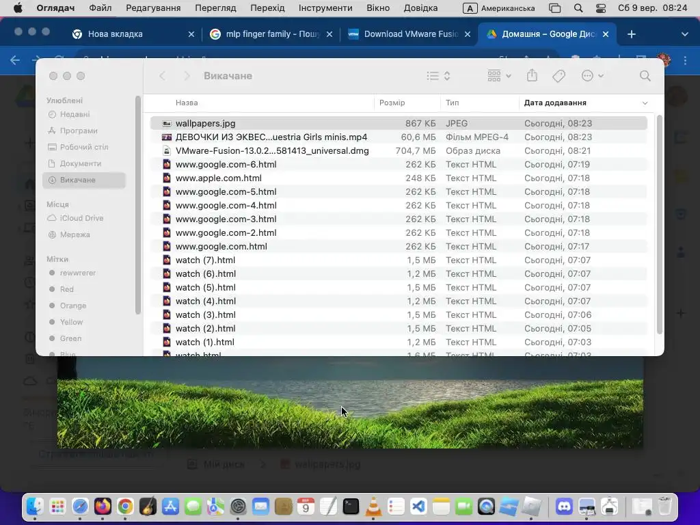
Task: Open GarageBand from the Dock
Action: (x=148, y=507)
